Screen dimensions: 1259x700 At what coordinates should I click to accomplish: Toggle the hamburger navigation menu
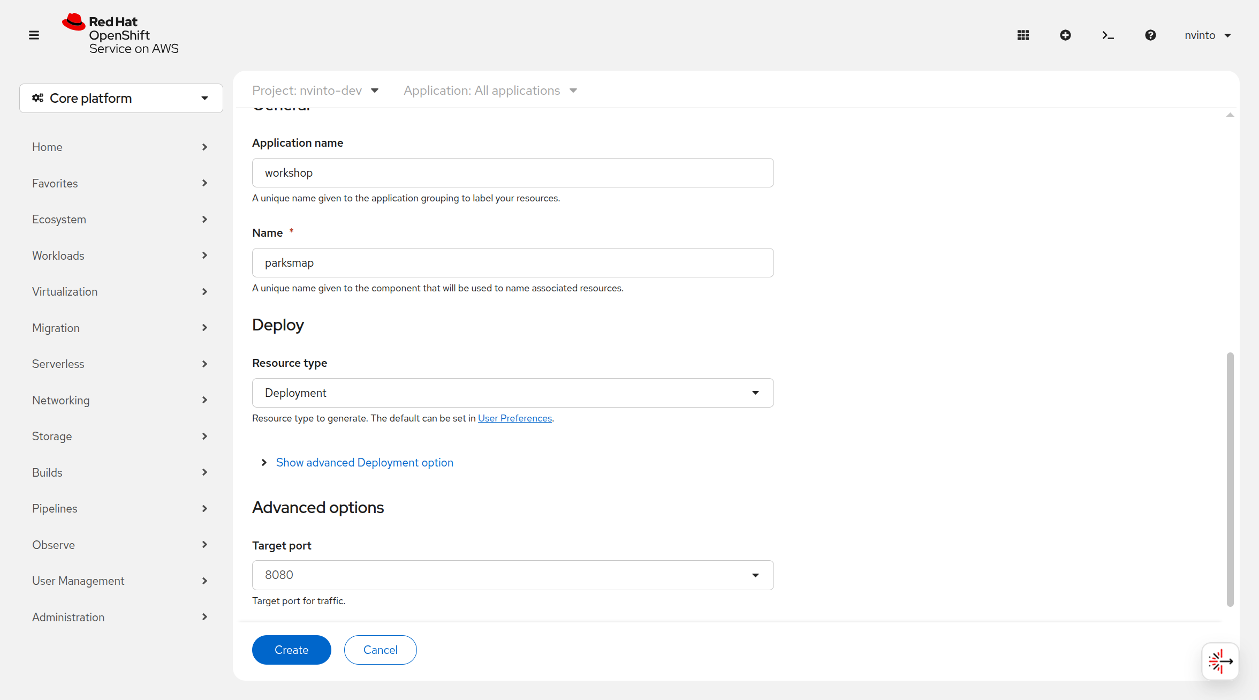click(34, 35)
